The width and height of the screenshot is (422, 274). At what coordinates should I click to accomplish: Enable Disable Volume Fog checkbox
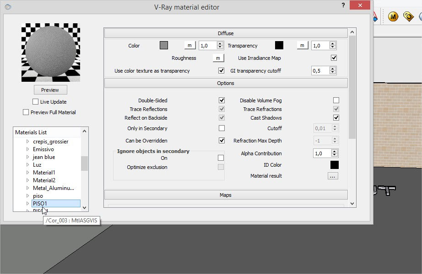coord(336,100)
